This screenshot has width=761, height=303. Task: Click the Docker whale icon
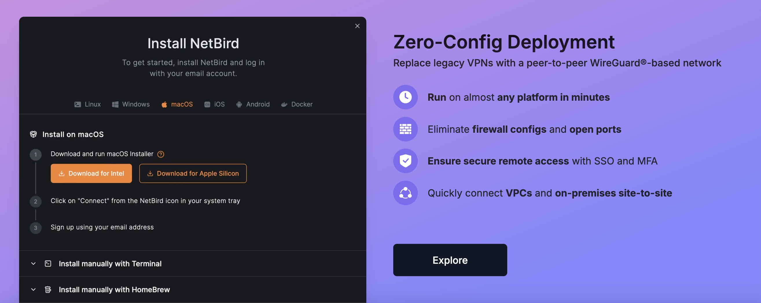tap(284, 104)
